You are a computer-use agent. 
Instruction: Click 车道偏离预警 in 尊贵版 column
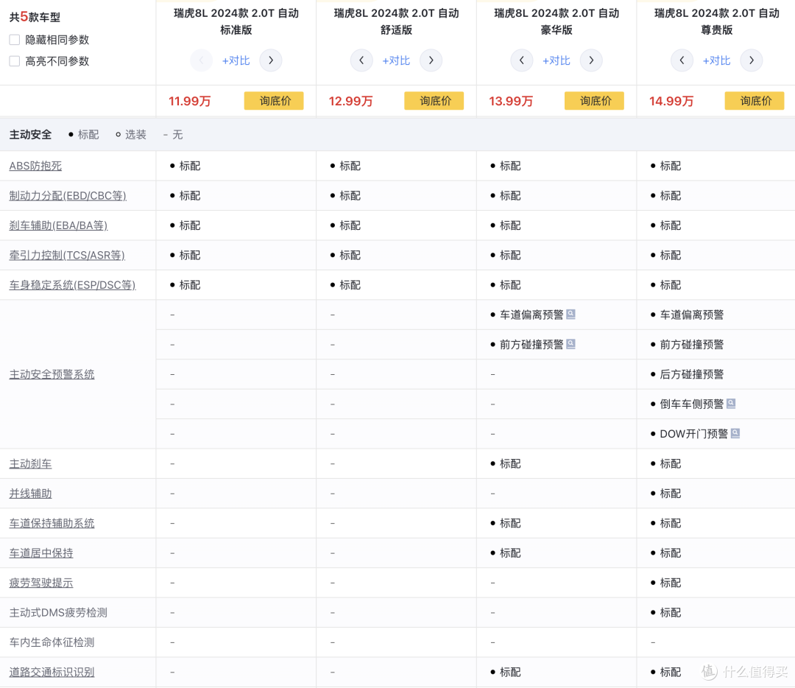(691, 315)
